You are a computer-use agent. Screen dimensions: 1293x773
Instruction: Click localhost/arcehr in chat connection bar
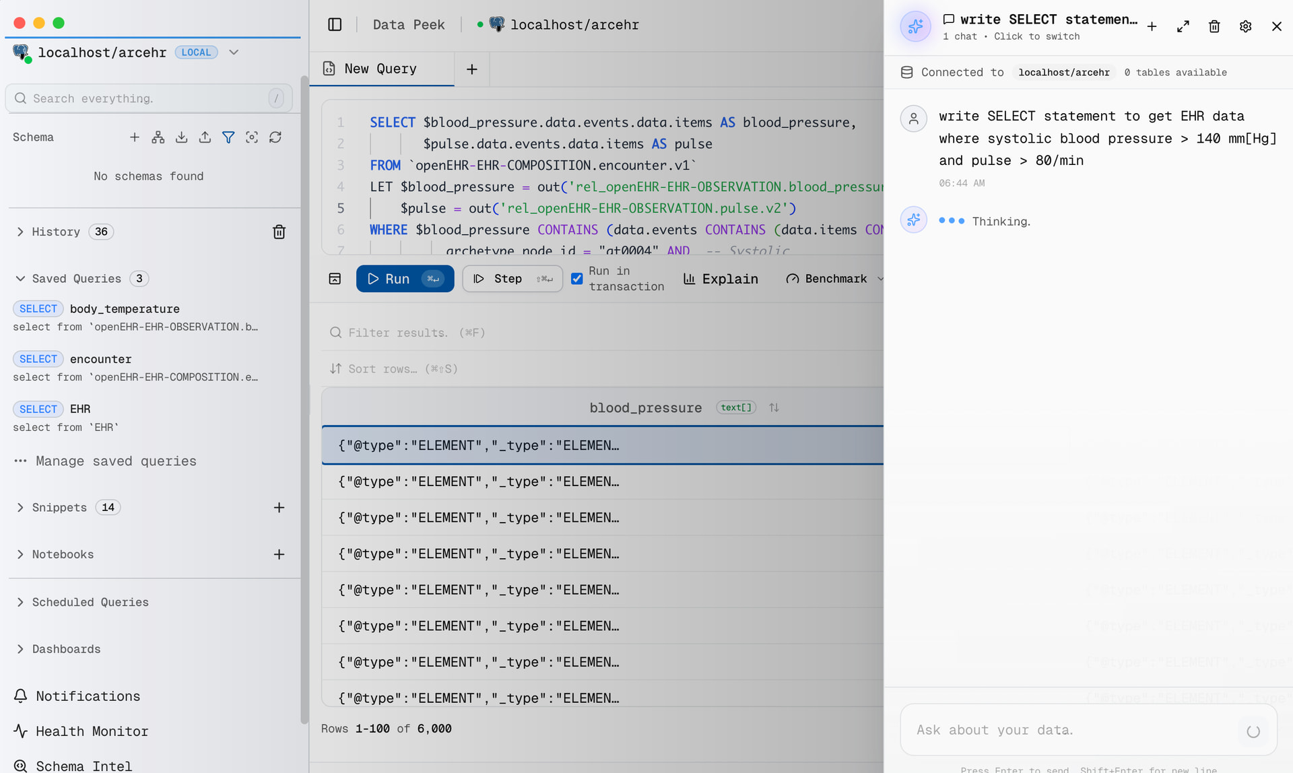click(1064, 73)
